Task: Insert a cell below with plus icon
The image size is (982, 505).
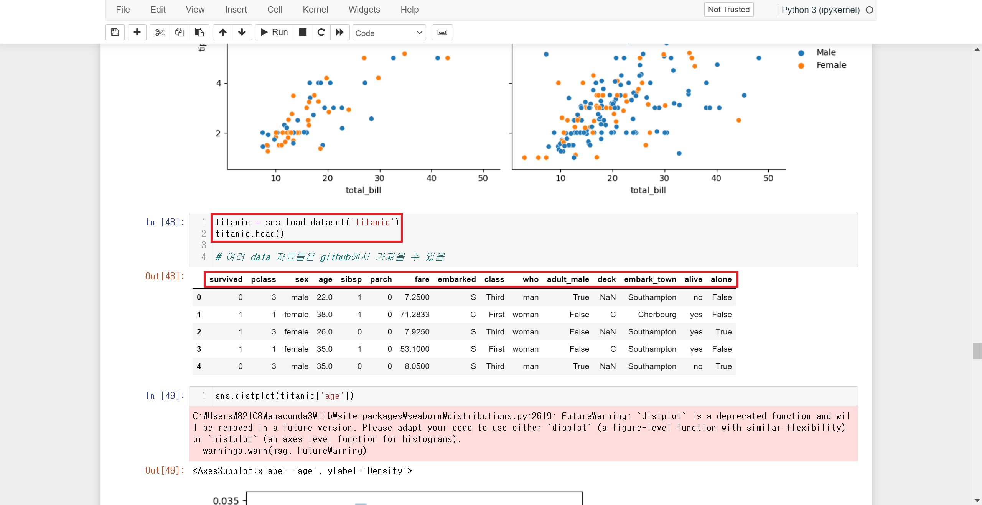Action: click(x=137, y=32)
